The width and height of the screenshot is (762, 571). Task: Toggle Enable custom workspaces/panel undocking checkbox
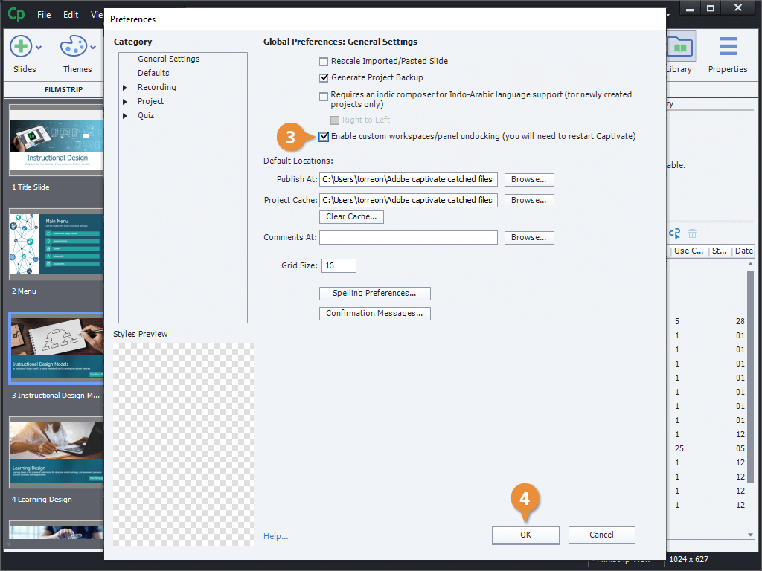click(x=324, y=137)
